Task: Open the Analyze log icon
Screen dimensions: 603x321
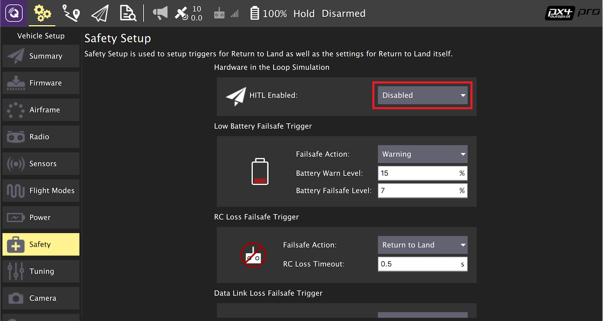Action: coord(128,13)
